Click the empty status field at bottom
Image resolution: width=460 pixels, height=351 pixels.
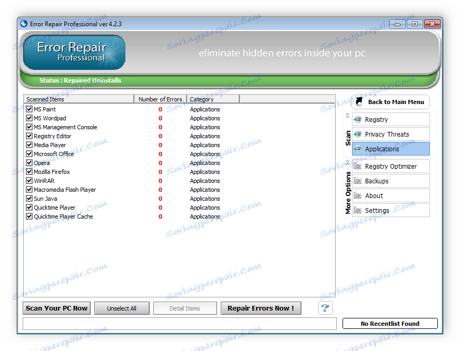click(180, 324)
